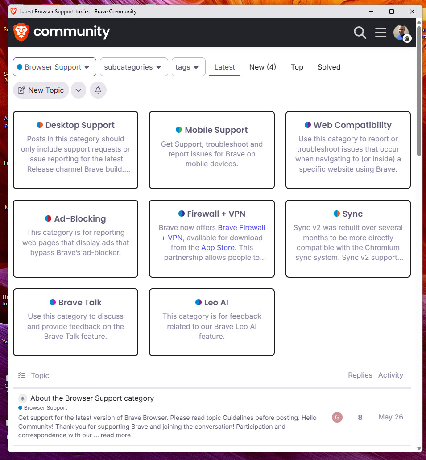Click the Brave Talk category color badge

coord(53,302)
